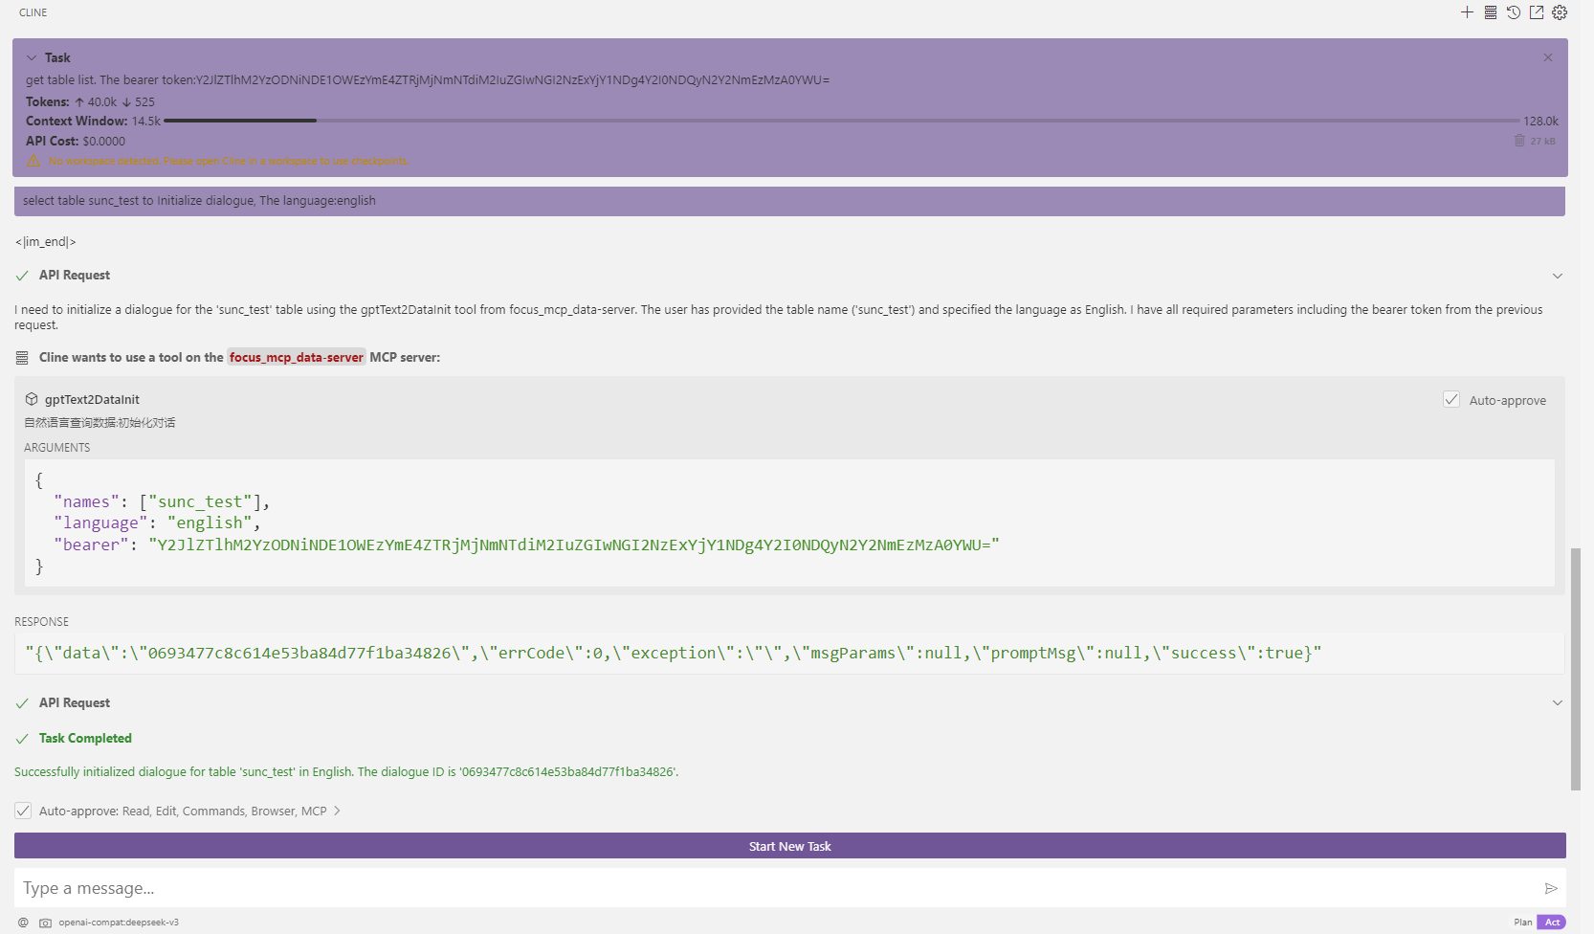The image size is (1594, 934).
Task: Start a new task with plus icon
Action: 1467,12
